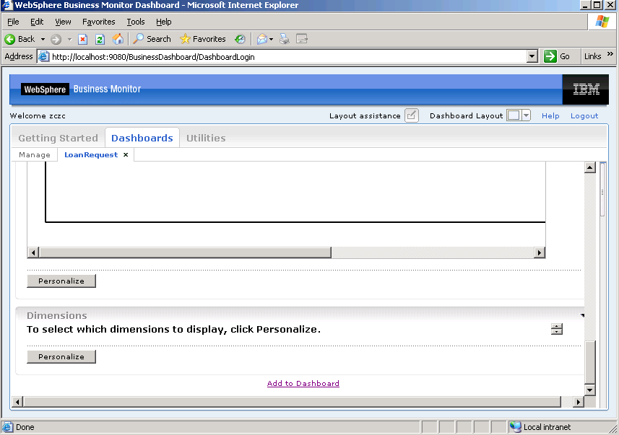Click the Dimensions section heading

pos(57,315)
